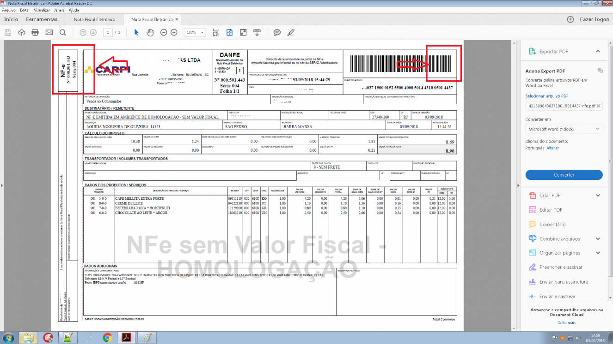Open Paint from the taskbar
613x344 pixels.
[x=147, y=338]
